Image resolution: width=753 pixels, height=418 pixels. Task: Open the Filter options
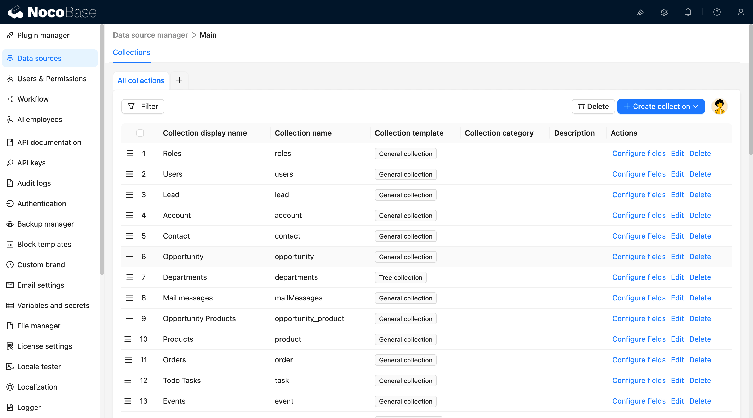click(143, 106)
